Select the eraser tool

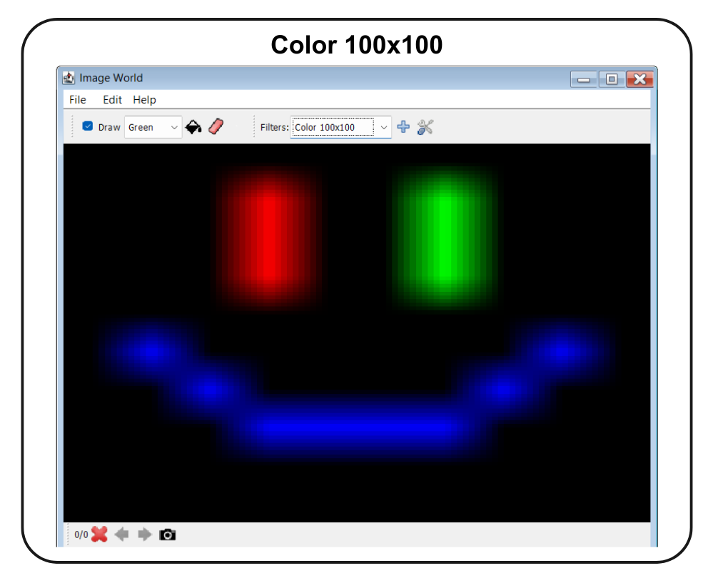[215, 126]
